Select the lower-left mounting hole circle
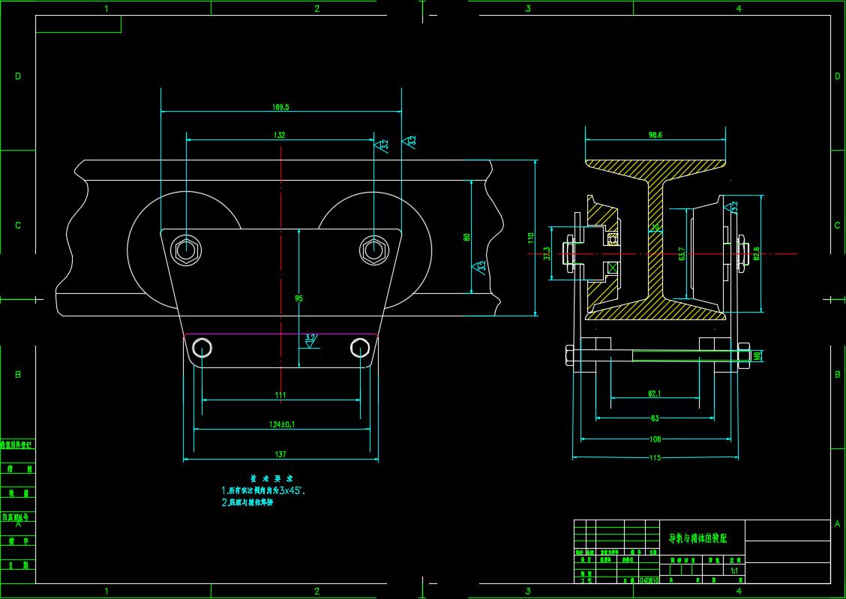 (x=202, y=348)
